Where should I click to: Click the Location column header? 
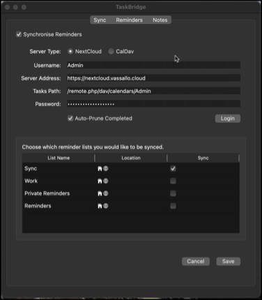coord(131,158)
